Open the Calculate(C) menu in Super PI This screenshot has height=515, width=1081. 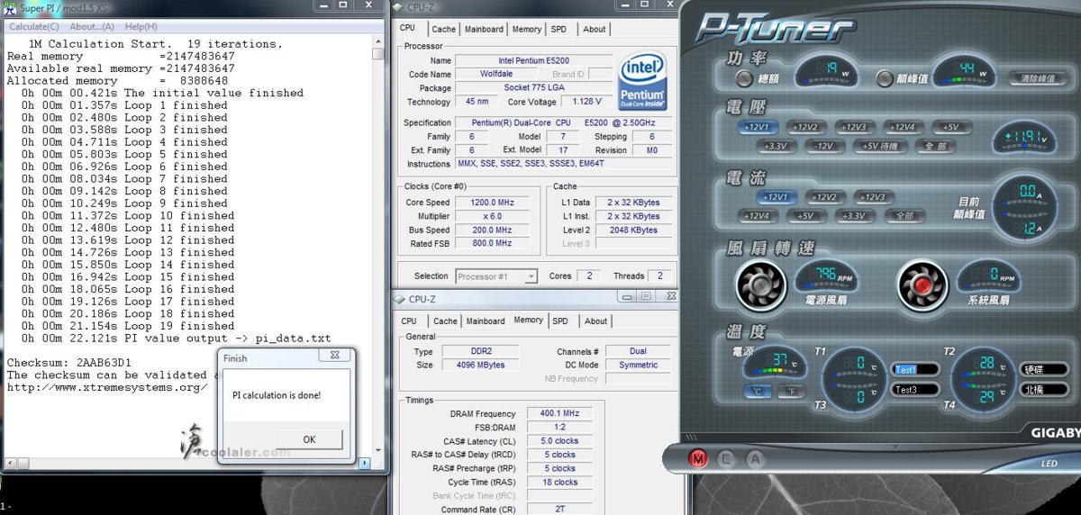[34, 27]
